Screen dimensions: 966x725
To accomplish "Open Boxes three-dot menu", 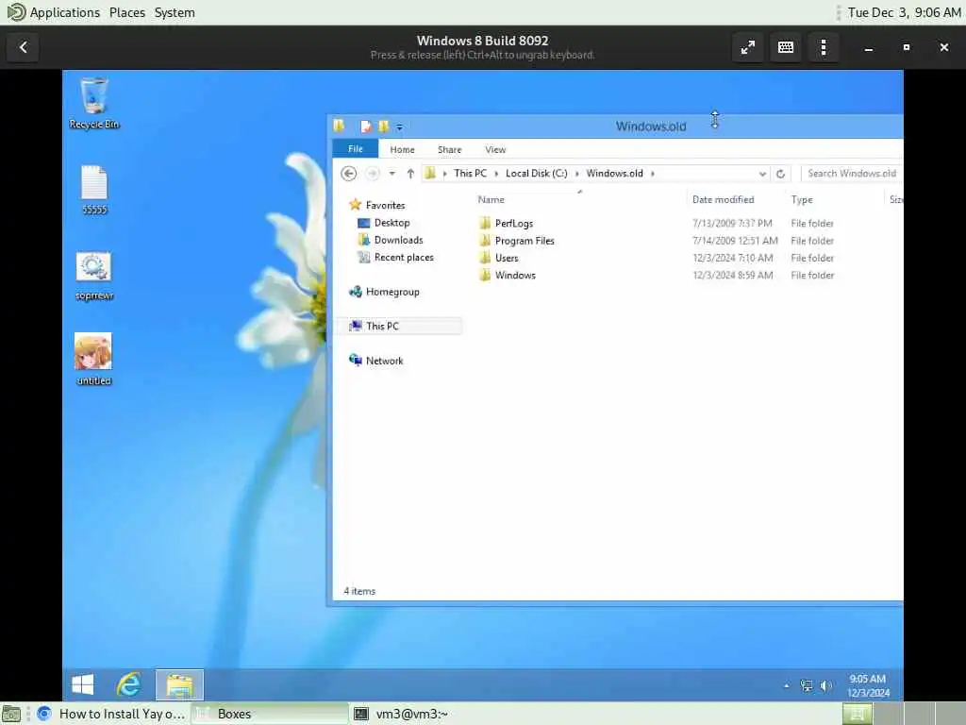I will 823,47.
